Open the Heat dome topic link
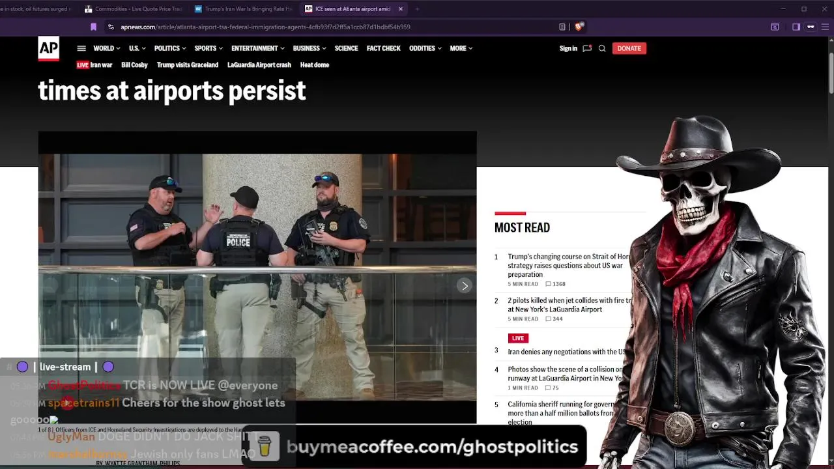The height and width of the screenshot is (469, 834). 315,64
